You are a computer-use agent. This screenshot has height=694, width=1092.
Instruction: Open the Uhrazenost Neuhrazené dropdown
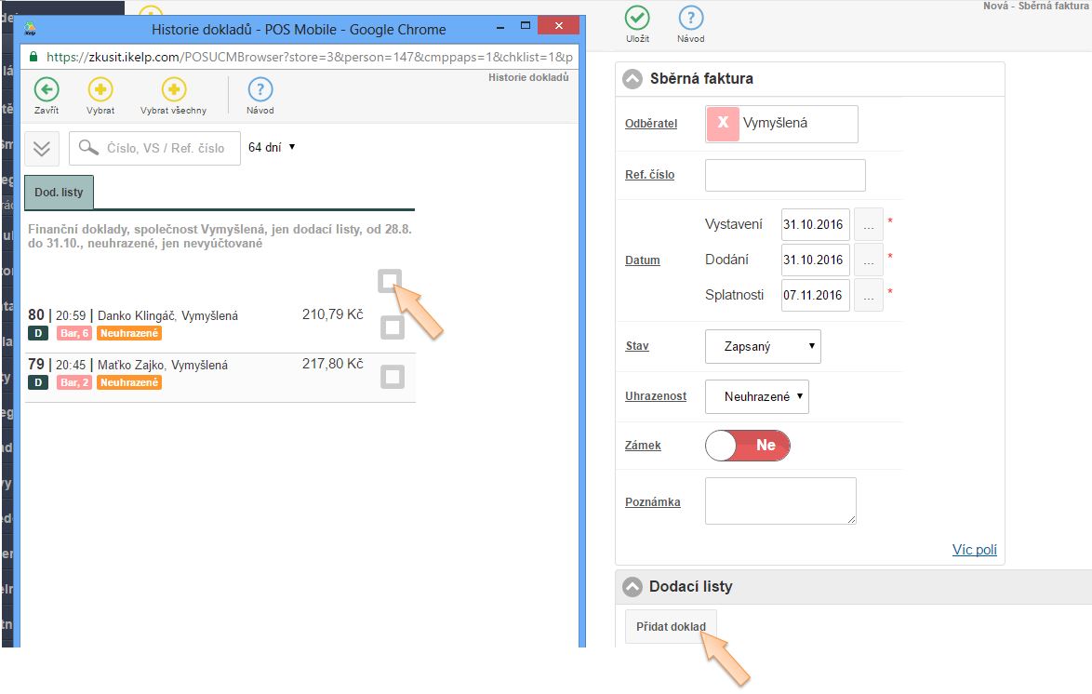pyautogui.click(x=757, y=396)
